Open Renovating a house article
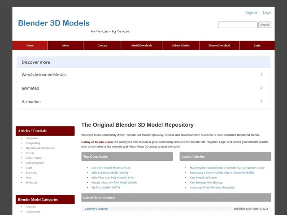This screenshot has height=215, width=287. click(x=222, y=172)
